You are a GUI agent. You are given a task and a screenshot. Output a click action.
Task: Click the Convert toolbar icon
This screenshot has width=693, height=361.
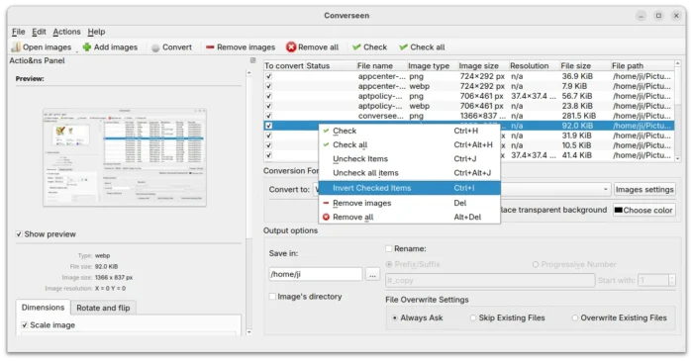(x=155, y=47)
